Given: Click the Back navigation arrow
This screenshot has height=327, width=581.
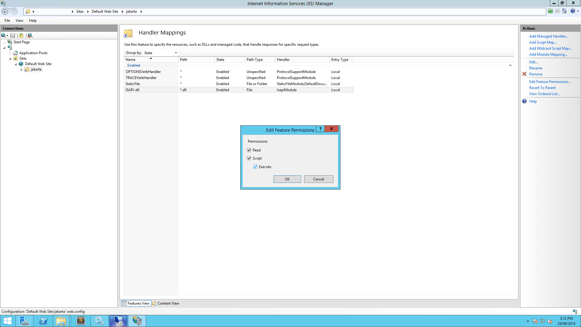Looking at the screenshot, I should (x=5, y=12).
